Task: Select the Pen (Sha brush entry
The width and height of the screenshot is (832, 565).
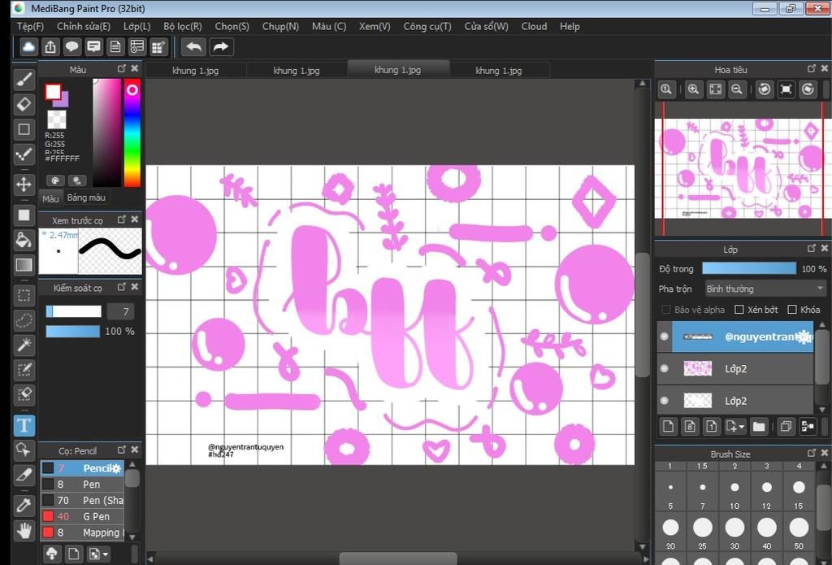Action: (82, 500)
